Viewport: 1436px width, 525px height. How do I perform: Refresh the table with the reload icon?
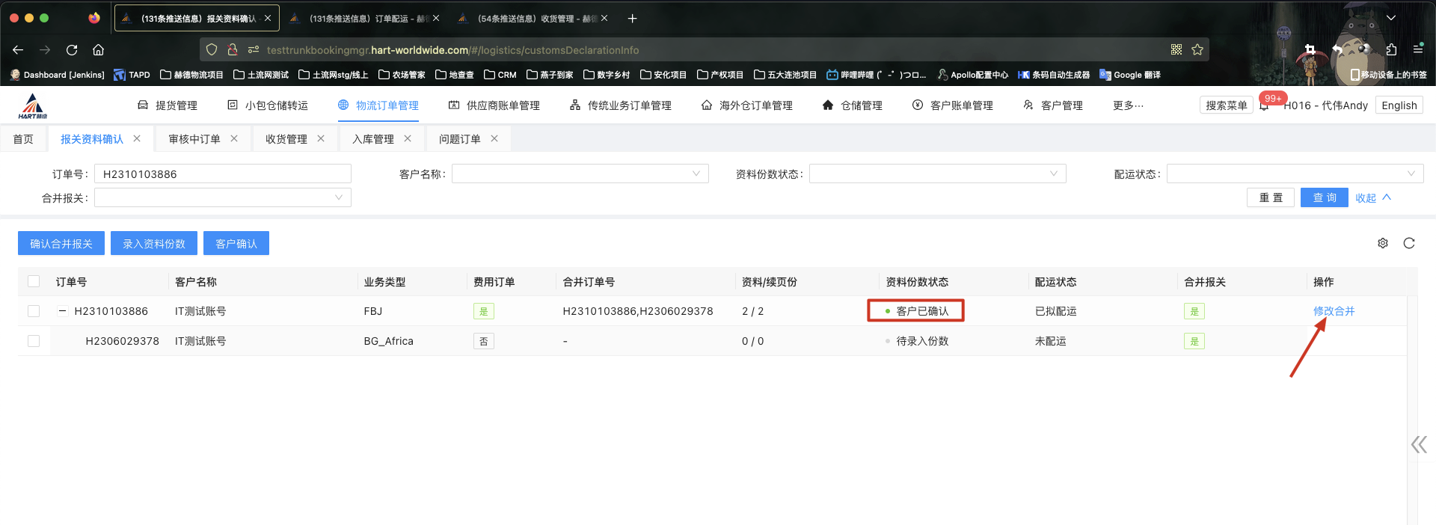tap(1409, 243)
